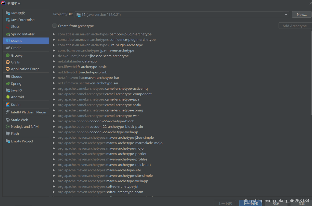
Task: Click the Clouds icon
Action: point(8,76)
